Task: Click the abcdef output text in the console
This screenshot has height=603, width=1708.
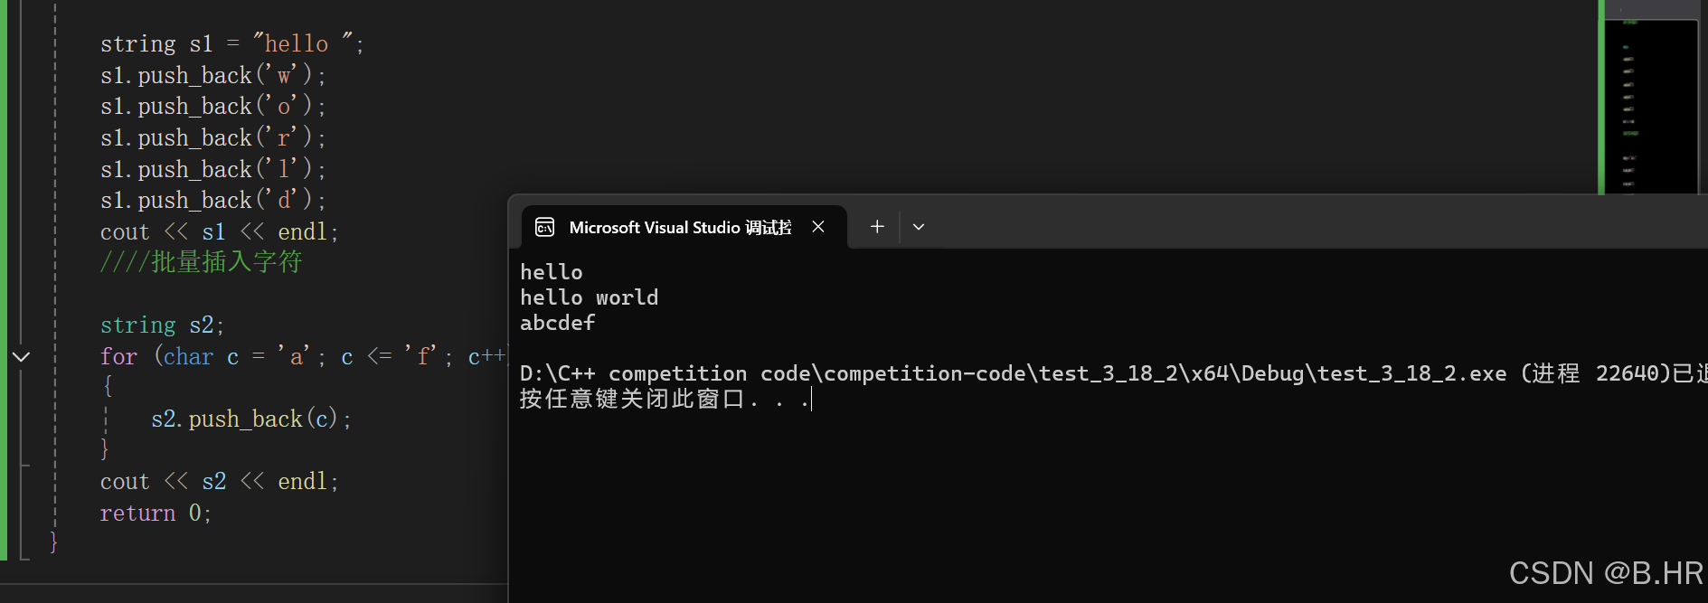Action: 558,323
